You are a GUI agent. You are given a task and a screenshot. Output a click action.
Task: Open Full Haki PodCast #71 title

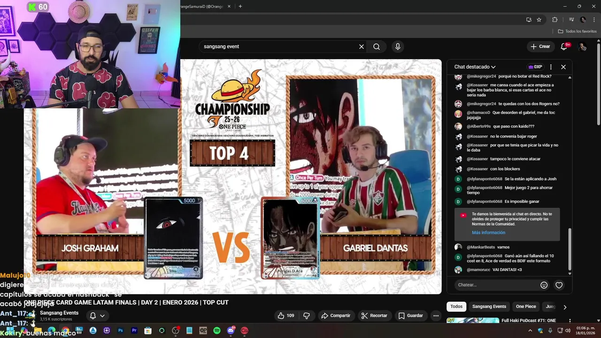pyautogui.click(x=529, y=321)
